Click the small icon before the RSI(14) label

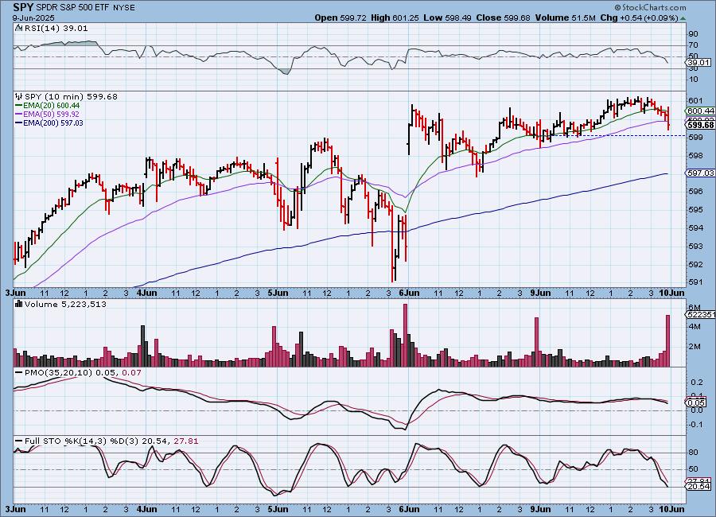[x=18, y=28]
